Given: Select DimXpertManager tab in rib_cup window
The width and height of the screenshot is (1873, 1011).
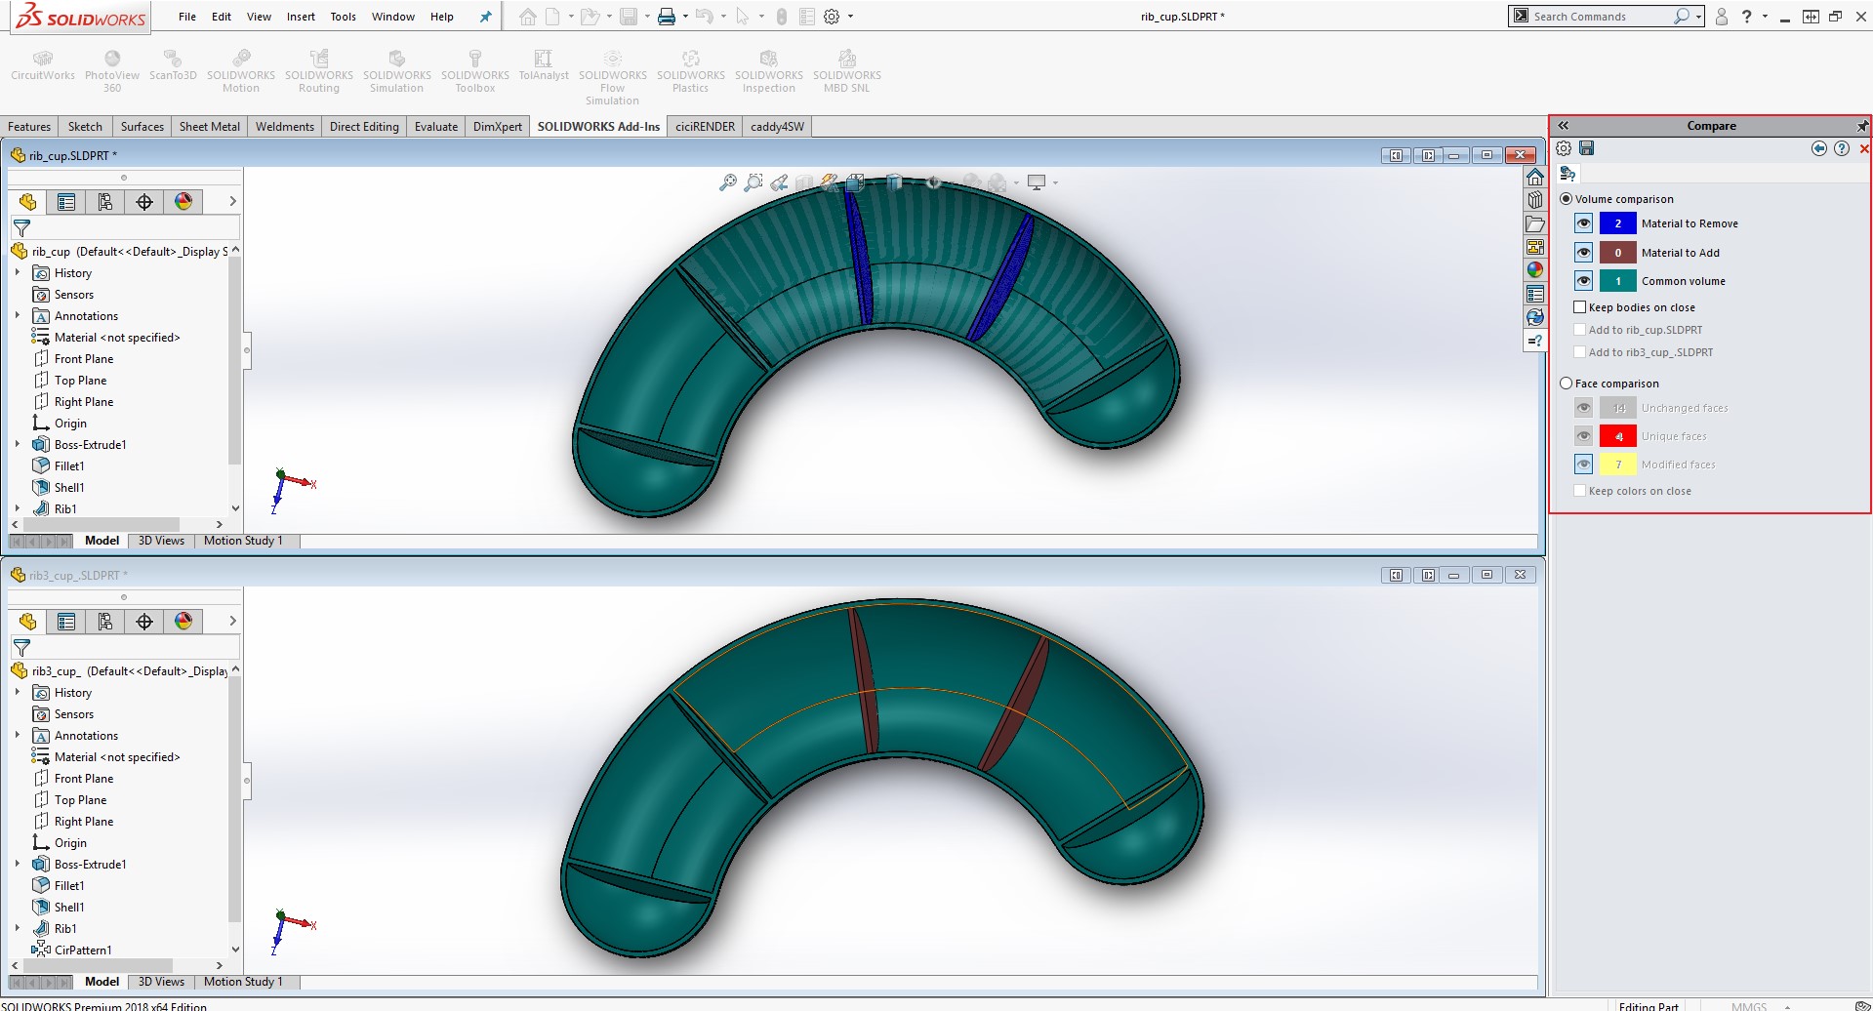Looking at the screenshot, I should (x=144, y=202).
